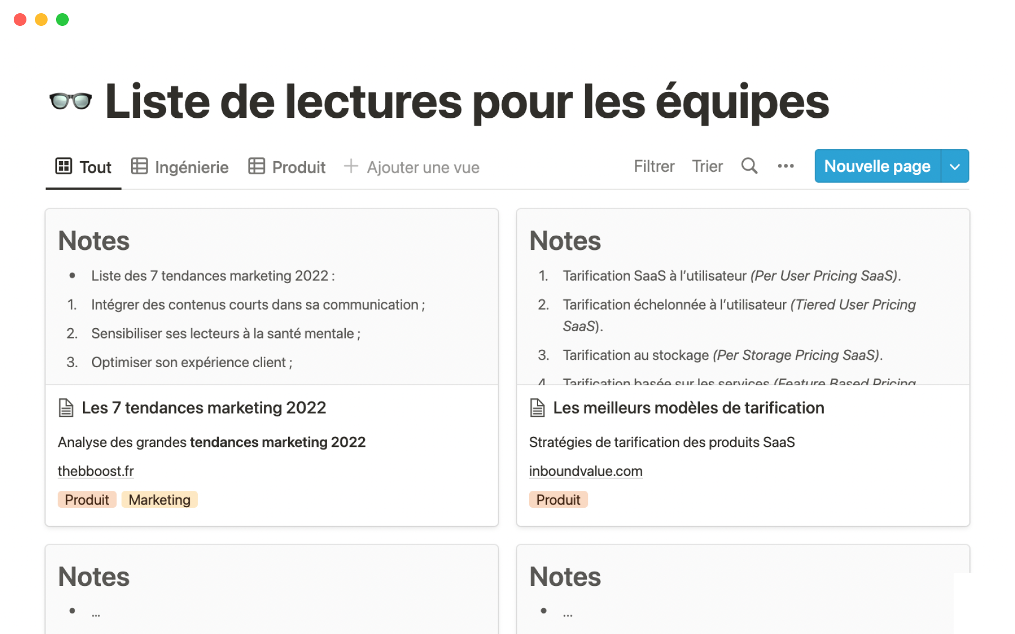Open the inboundvalue.com link
The height and width of the screenshot is (634, 1015).
[x=586, y=471]
